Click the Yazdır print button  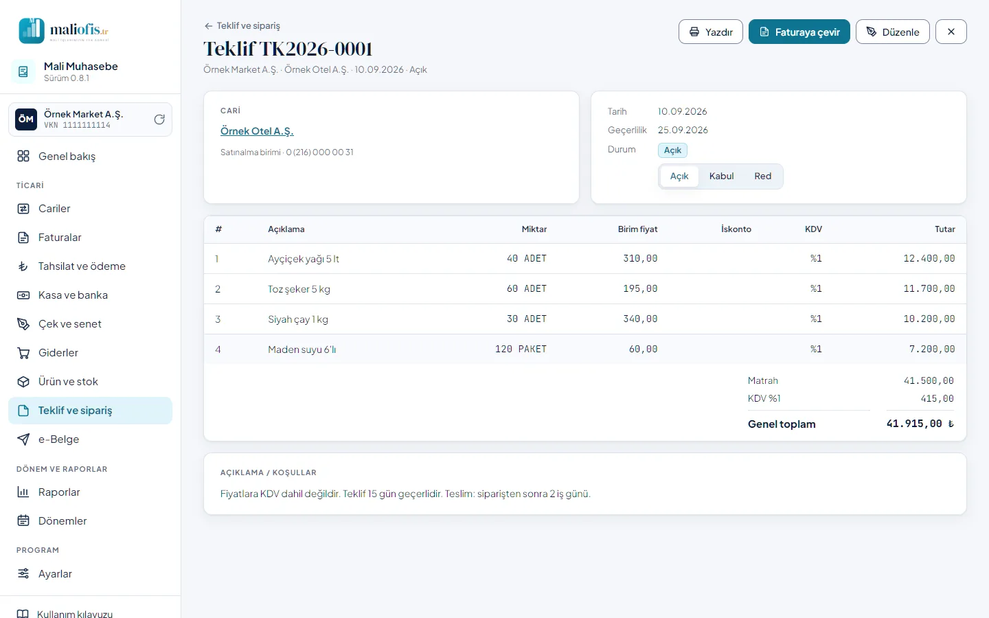pos(711,32)
